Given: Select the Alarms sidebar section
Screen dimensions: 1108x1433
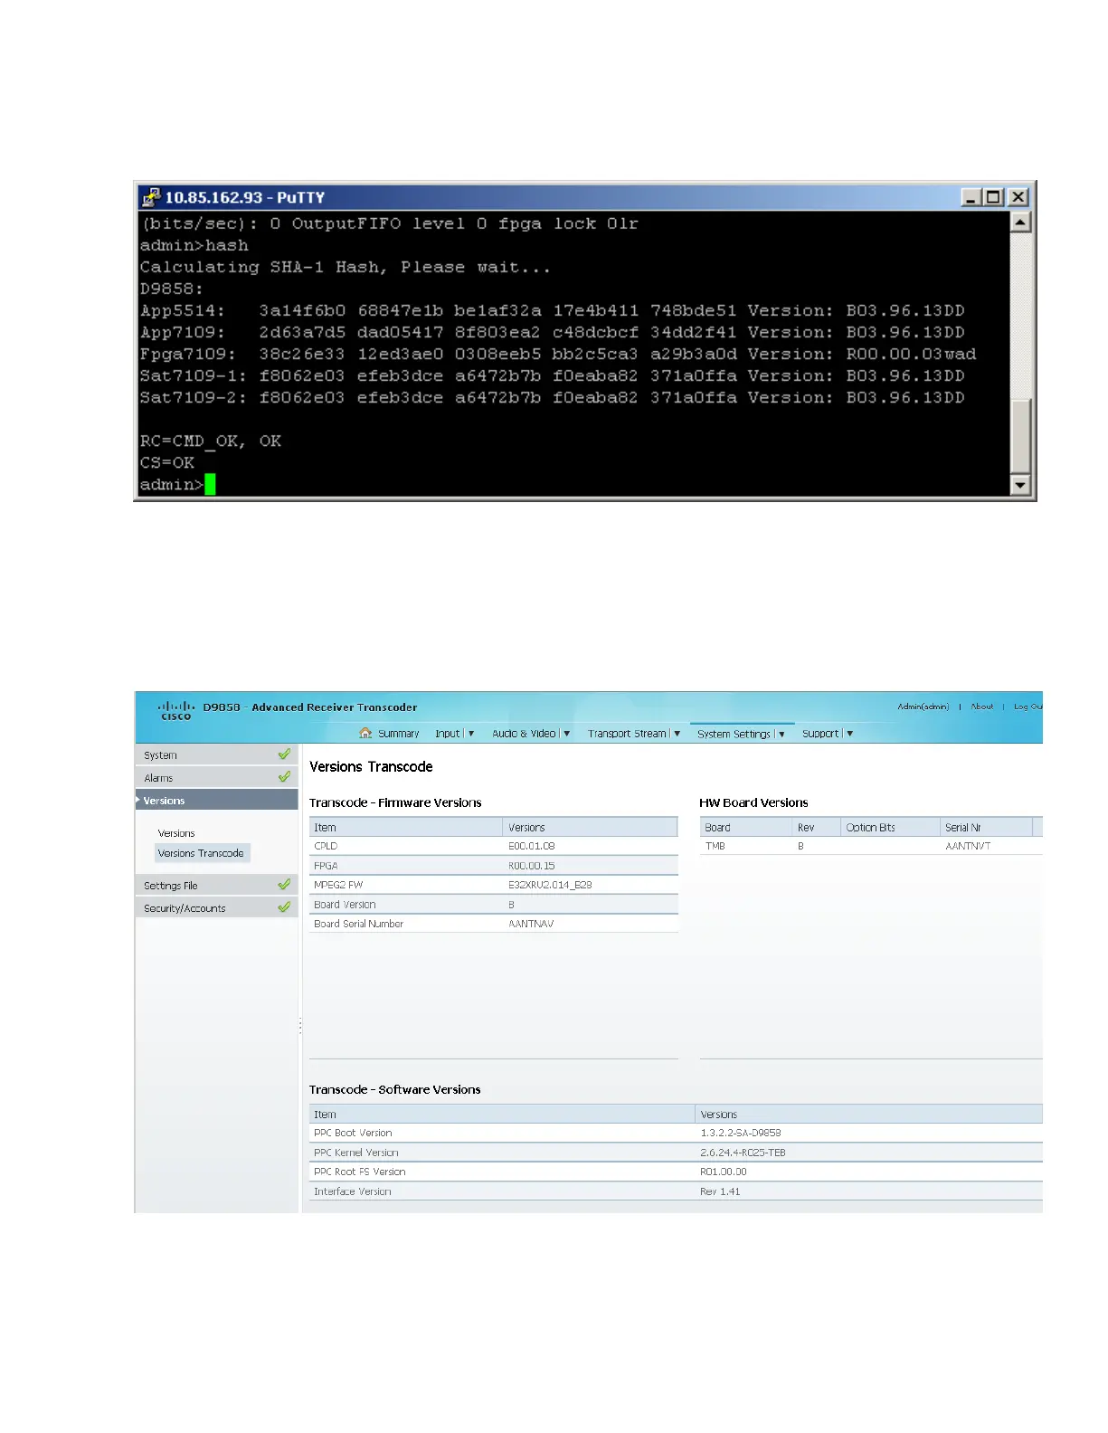Looking at the screenshot, I should [217, 777].
